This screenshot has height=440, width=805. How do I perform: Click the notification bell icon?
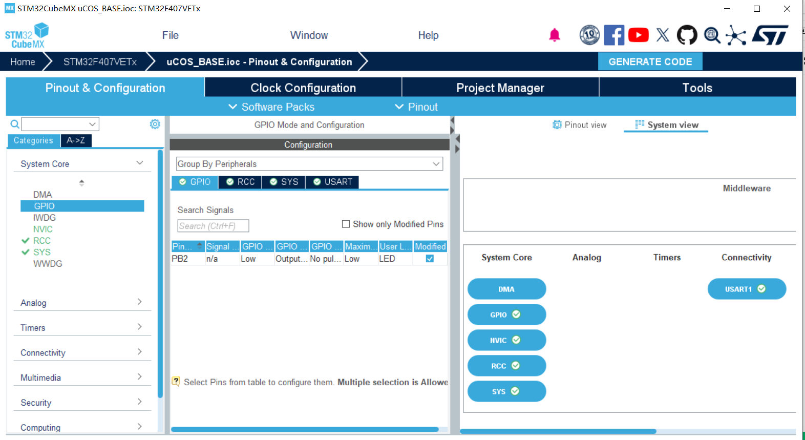554,35
